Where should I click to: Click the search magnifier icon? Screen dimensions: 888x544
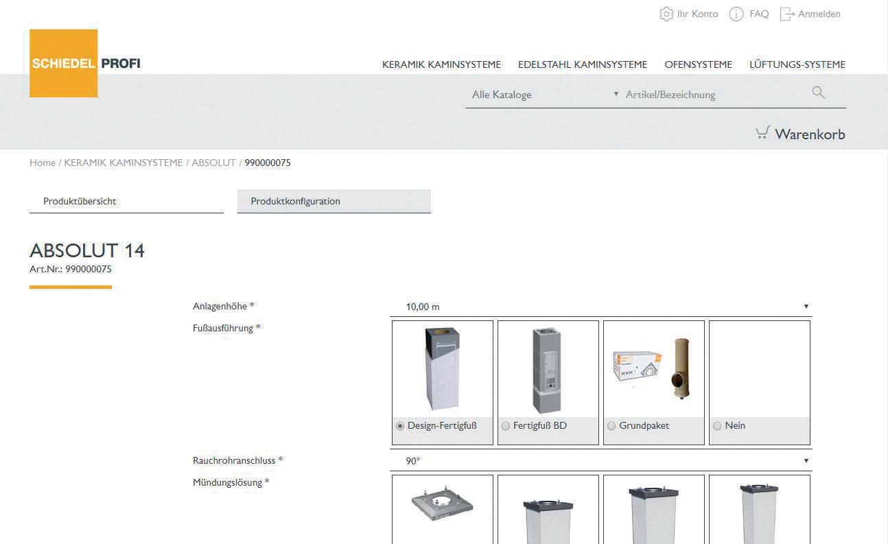[818, 93]
